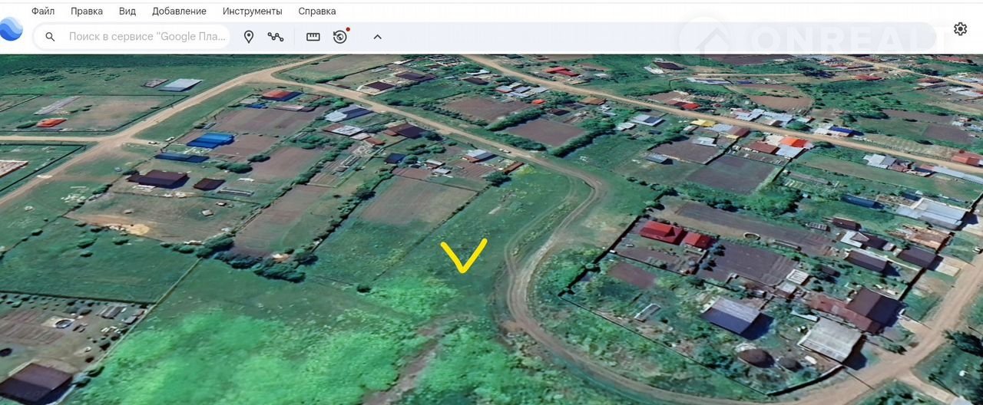Open the Инструменты menu
This screenshot has height=405, width=983.
[x=252, y=12]
